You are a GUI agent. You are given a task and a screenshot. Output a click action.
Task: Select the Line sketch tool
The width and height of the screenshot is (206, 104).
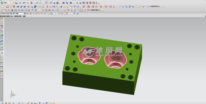click(x=2, y=10)
